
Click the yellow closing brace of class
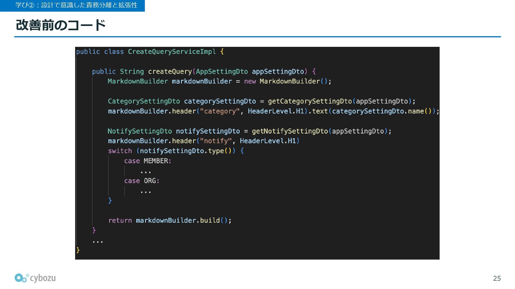pyautogui.click(x=78, y=250)
